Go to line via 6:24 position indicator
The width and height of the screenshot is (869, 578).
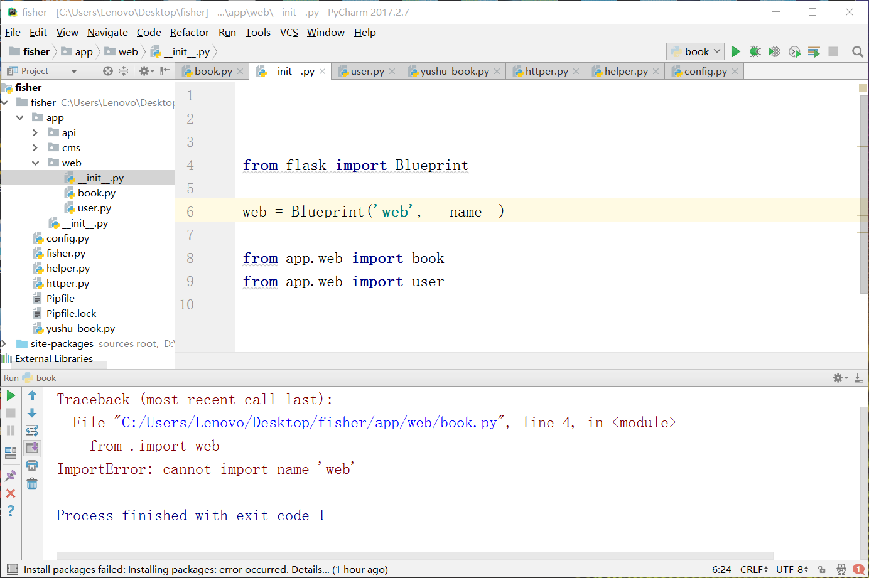[721, 569]
